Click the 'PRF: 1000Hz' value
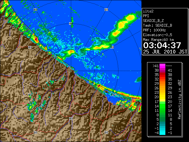 tap(154, 30)
